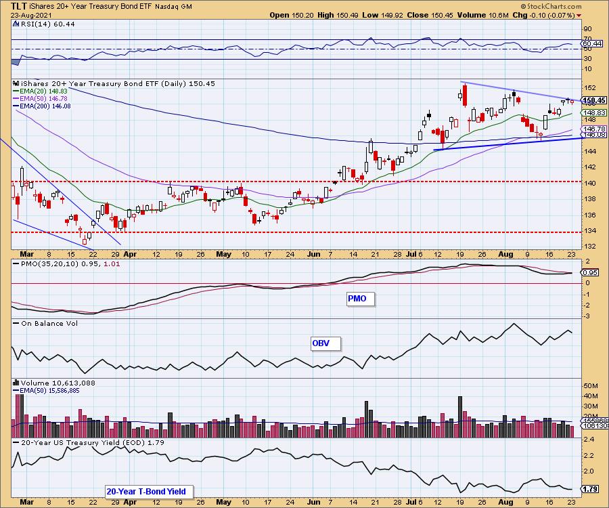Viewport: 609px width, 508px height.
Task: Click the Volume 10,613,088 label
Action: click(58, 383)
